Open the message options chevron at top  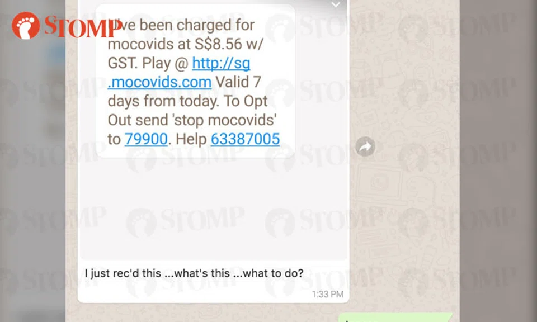(336, 4)
